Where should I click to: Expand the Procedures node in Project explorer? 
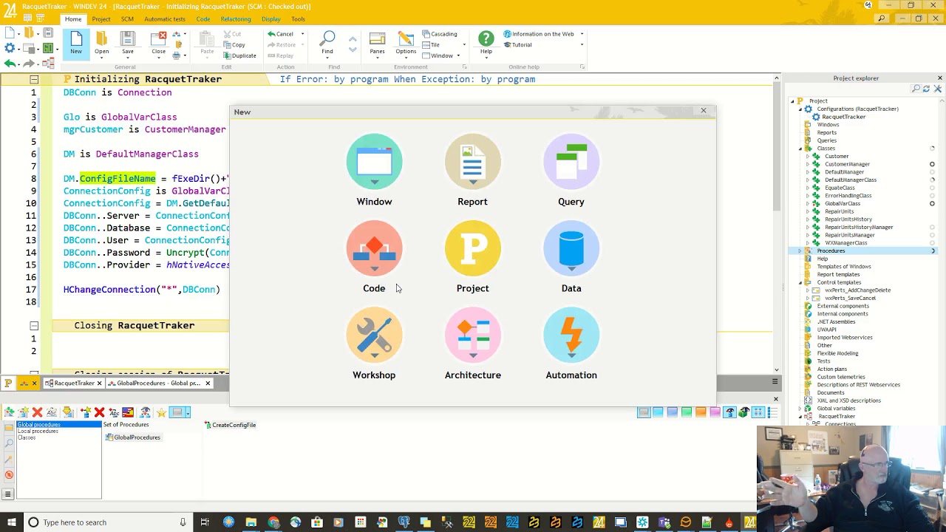point(800,251)
